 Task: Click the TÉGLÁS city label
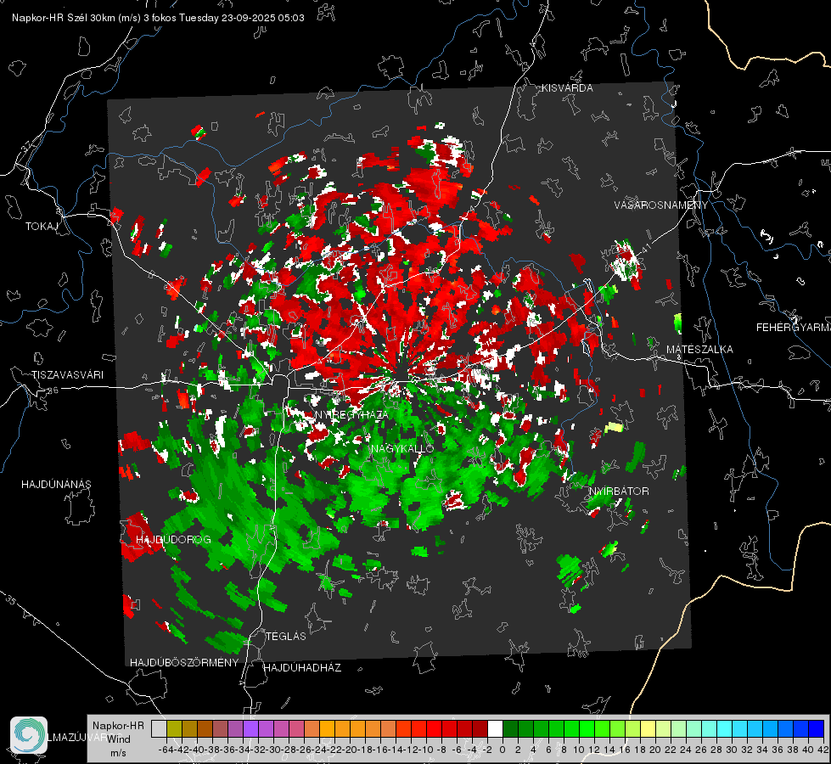tap(286, 636)
